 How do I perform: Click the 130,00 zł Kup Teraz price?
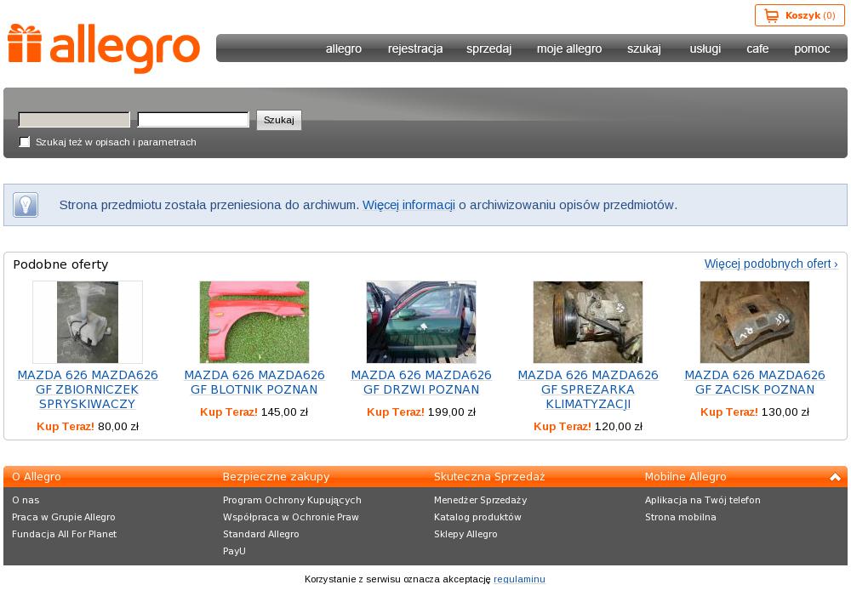[x=754, y=412]
